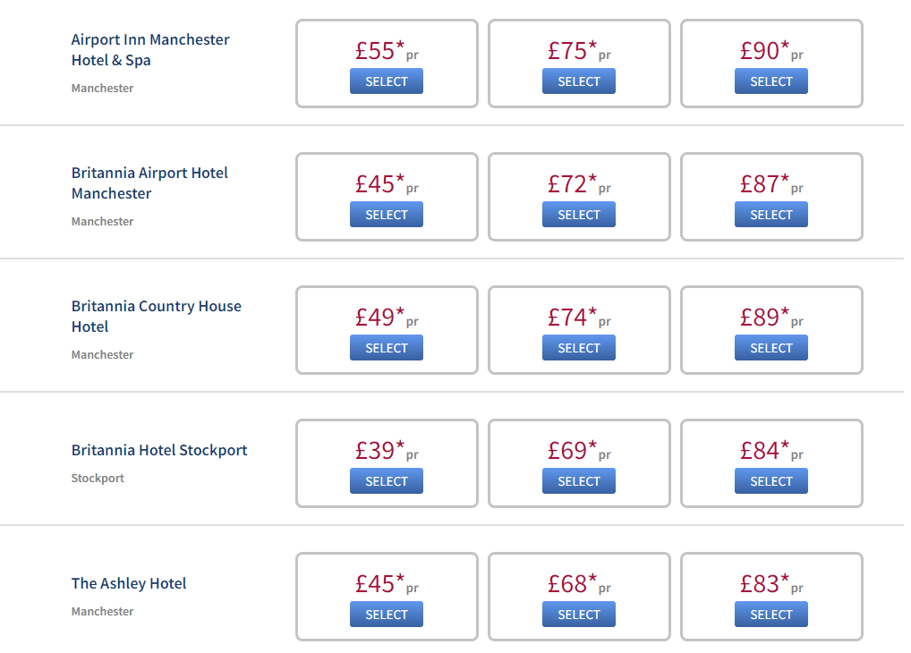Screen dimensions: 911x653
Task: Choose the £45 Britannia Airport Hotel rate
Action: point(387,215)
